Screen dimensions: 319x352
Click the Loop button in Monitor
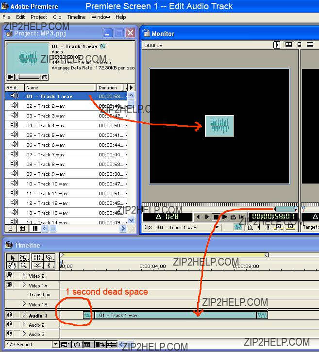click(233, 217)
